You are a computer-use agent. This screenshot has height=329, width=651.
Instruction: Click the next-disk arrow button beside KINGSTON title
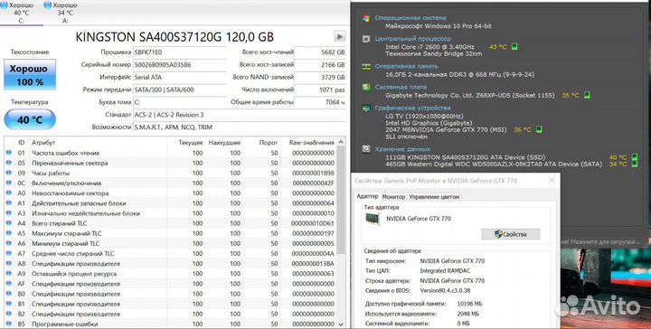click(x=340, y=36)
